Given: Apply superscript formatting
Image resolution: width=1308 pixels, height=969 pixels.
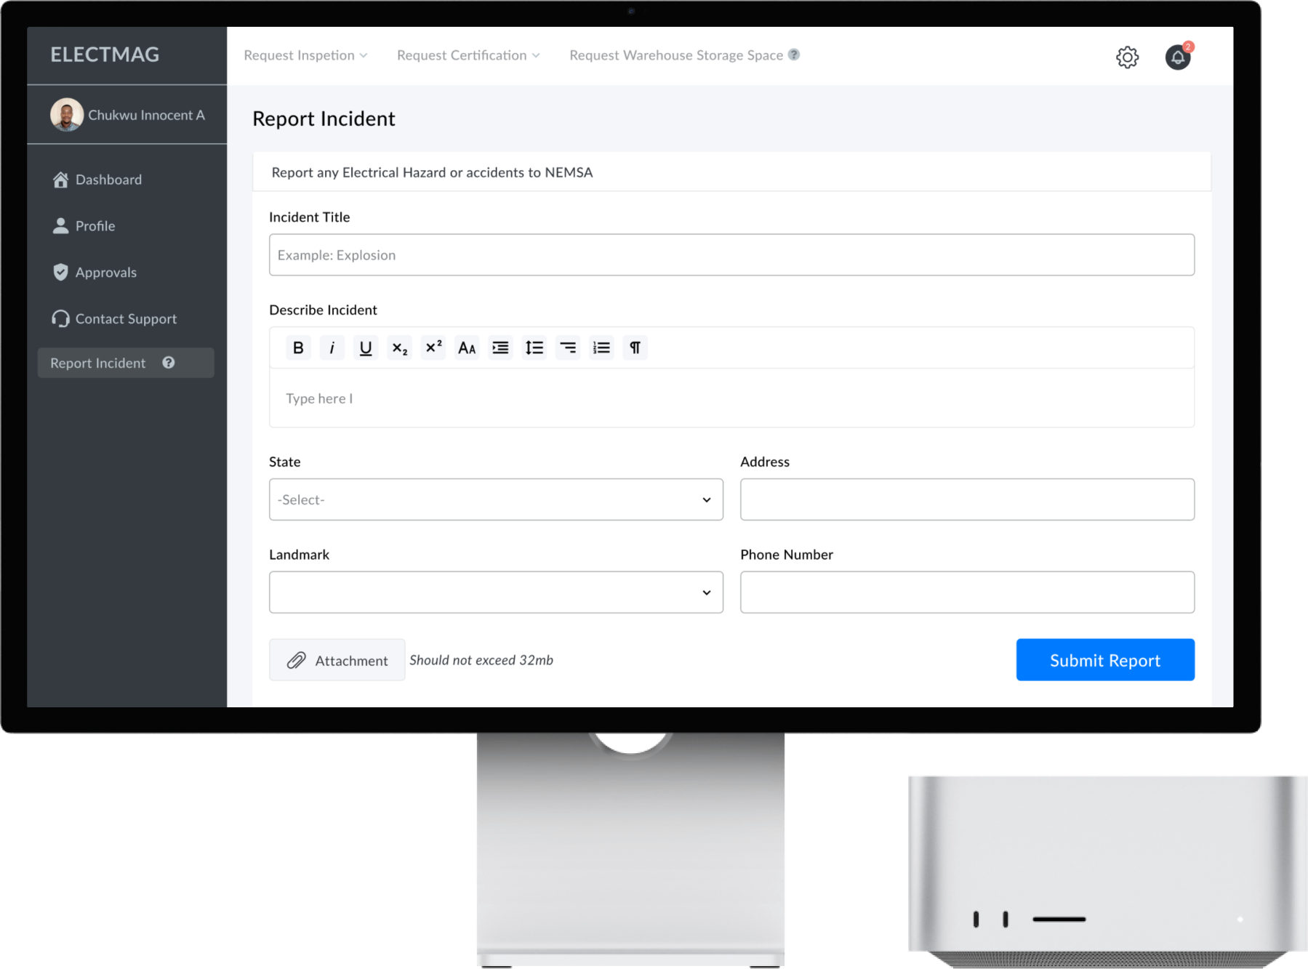Looking at the screenshot, I should (433, 347).
